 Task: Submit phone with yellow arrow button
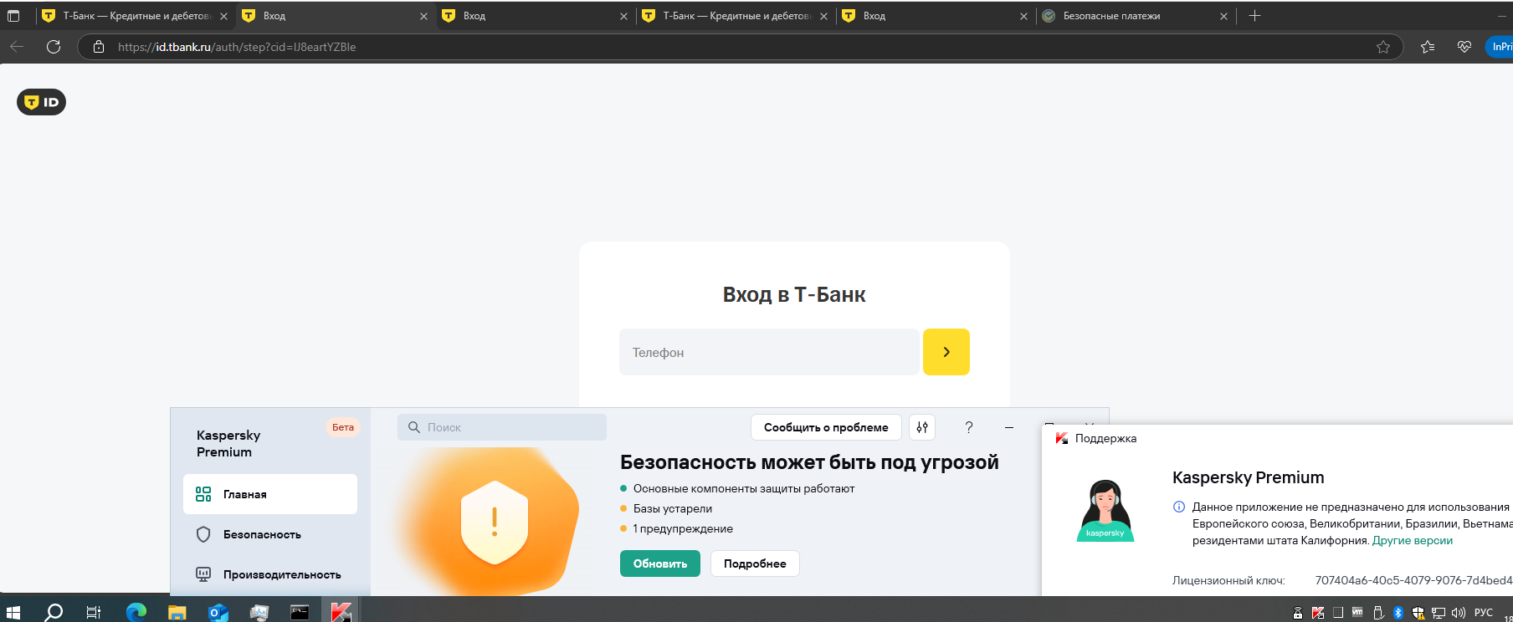946,352
